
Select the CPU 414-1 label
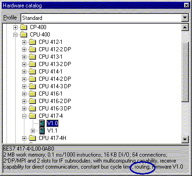click(x=51, y=72)
